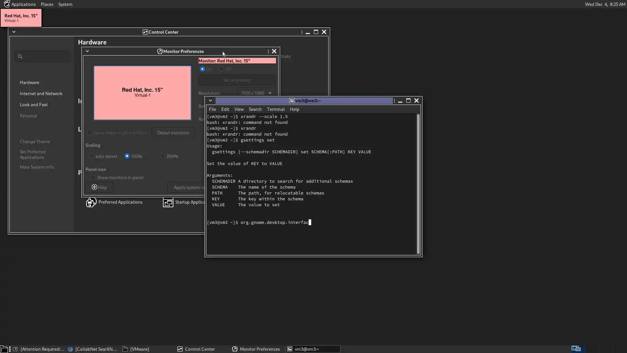Click the search magnifier icon in Control Center
This screenshot has width=627, height=353.
coord(20,57)
